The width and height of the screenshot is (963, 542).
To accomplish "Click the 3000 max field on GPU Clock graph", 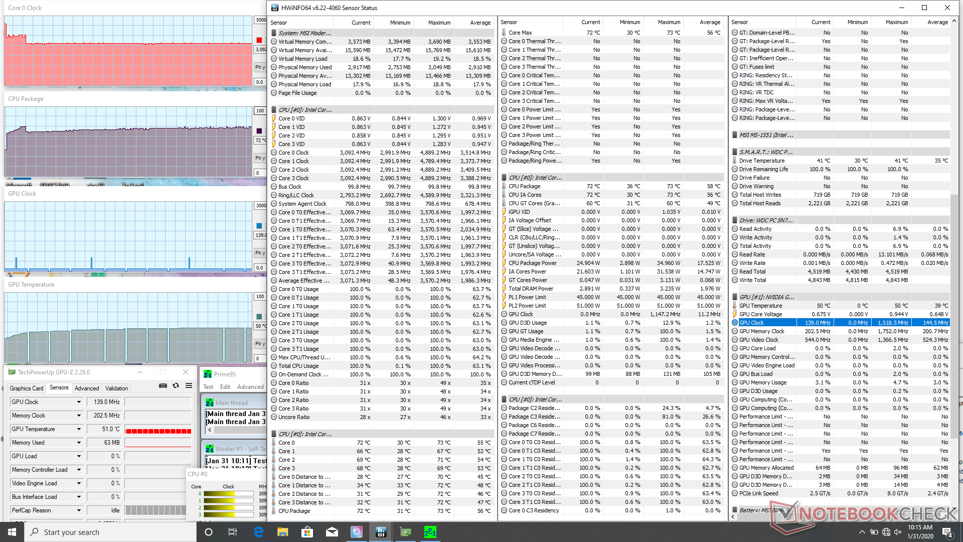I will pyautogui.click(x=260, y=206).
